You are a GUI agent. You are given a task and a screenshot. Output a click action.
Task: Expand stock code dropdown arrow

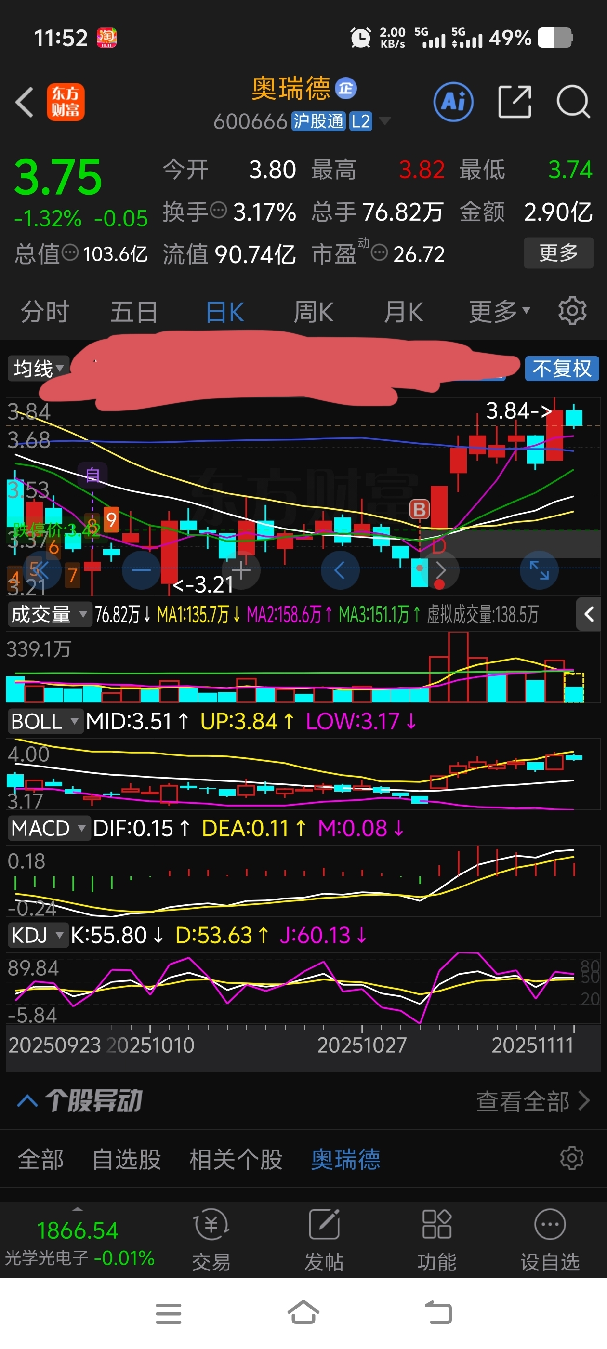point(385,121)
